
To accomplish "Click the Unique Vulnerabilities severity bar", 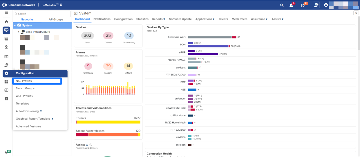I will coord(108,134).
